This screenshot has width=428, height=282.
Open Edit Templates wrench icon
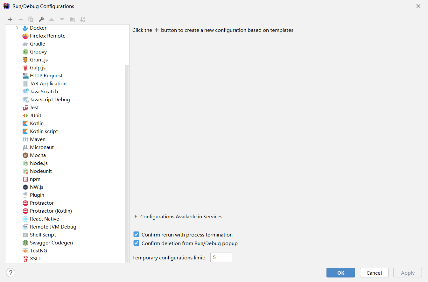[x=41, y=19]
